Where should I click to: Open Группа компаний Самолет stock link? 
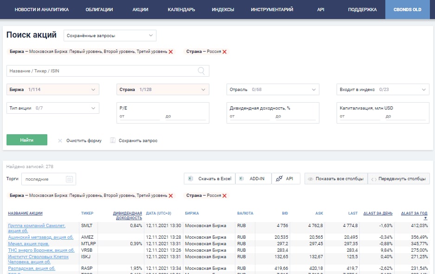(37, 226)
